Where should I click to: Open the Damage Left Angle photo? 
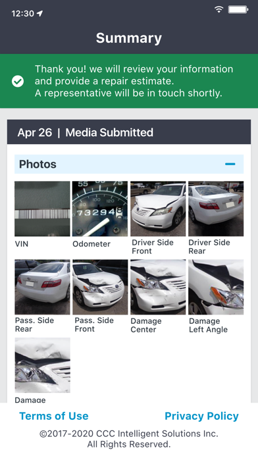coord(216,287)
